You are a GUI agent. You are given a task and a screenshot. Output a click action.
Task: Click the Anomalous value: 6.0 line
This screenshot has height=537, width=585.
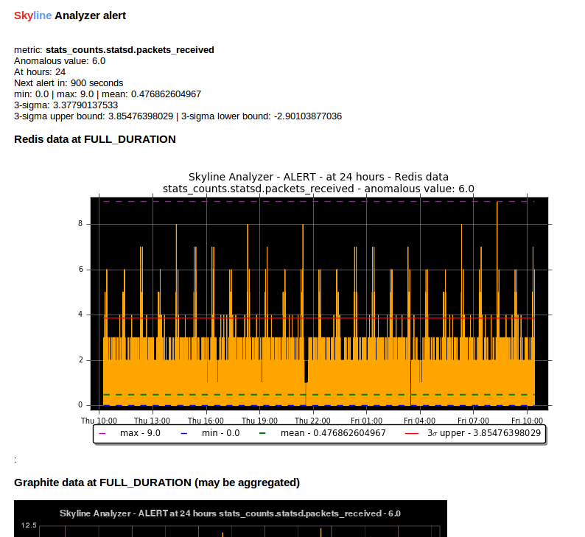click(60, 61)
